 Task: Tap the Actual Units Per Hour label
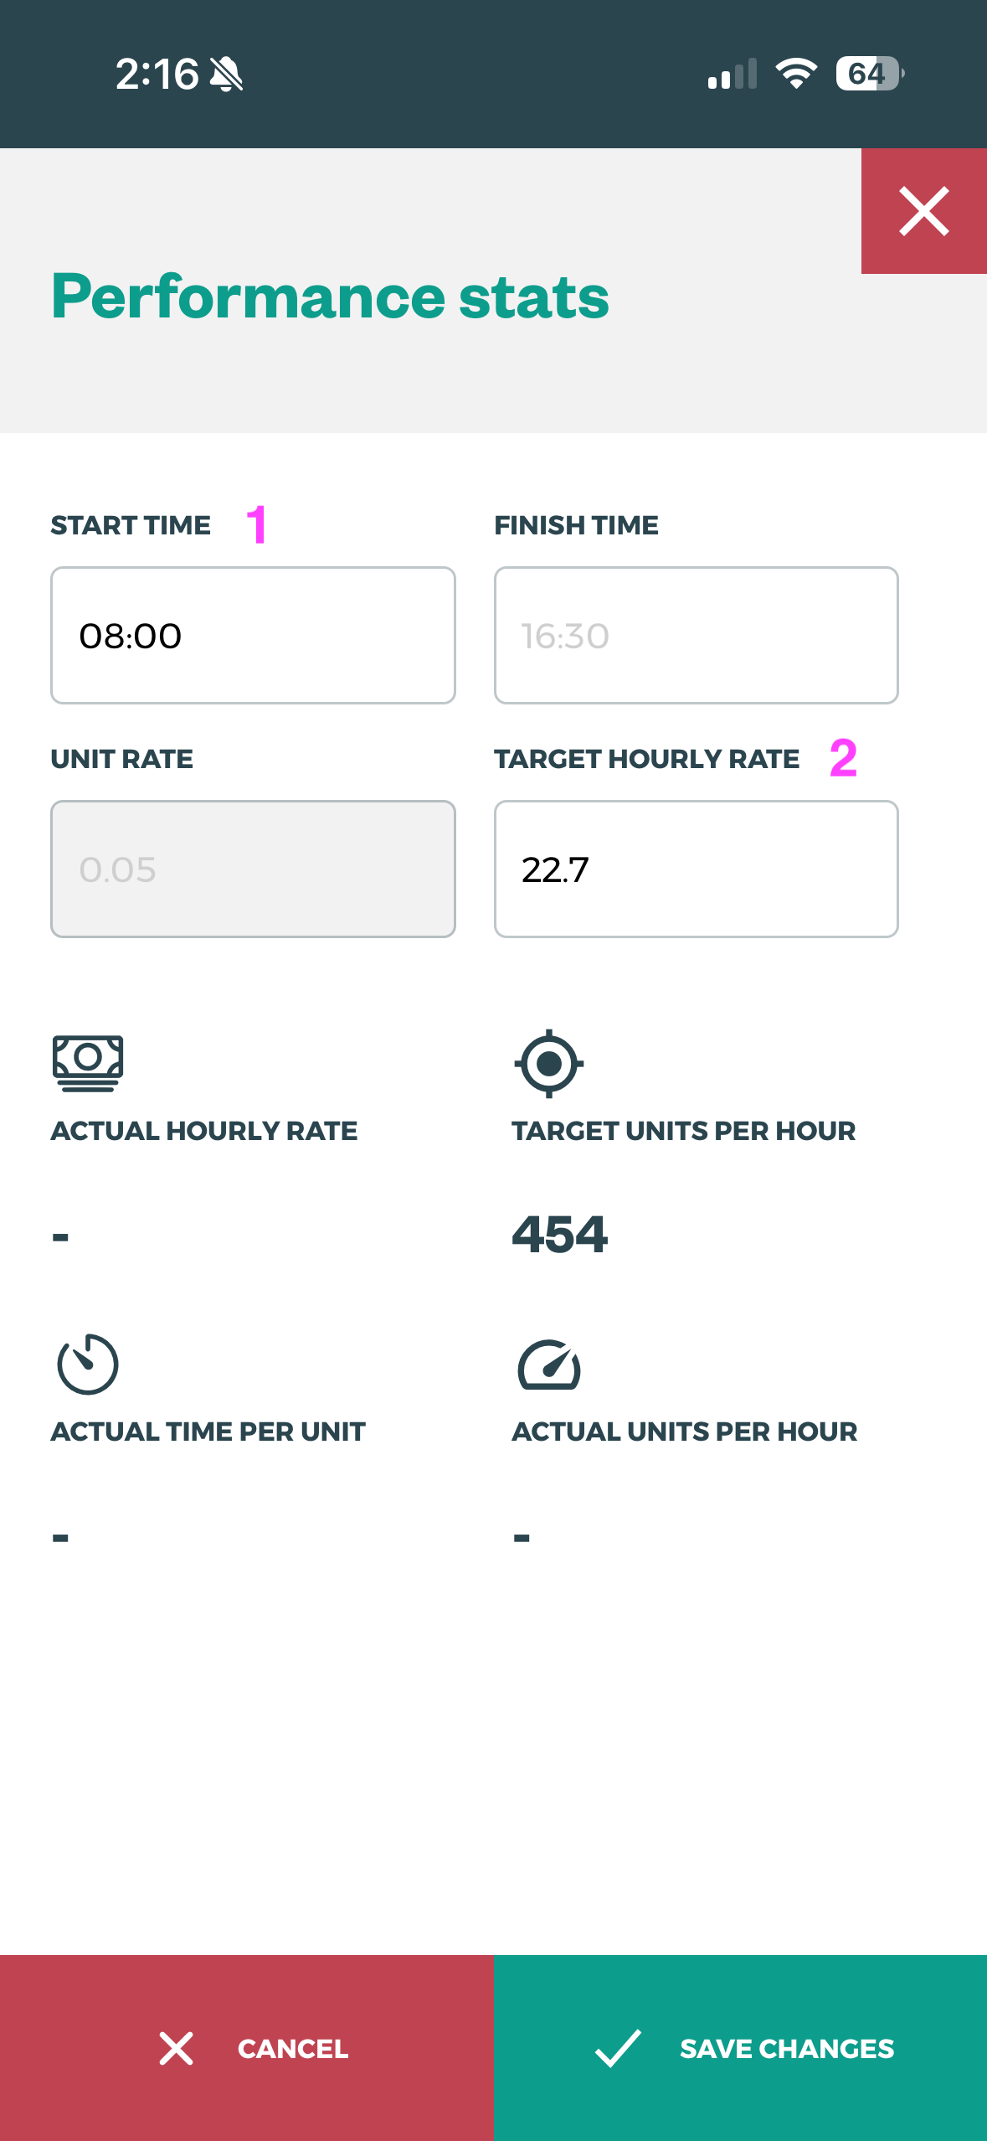[x=685, y=1432]
